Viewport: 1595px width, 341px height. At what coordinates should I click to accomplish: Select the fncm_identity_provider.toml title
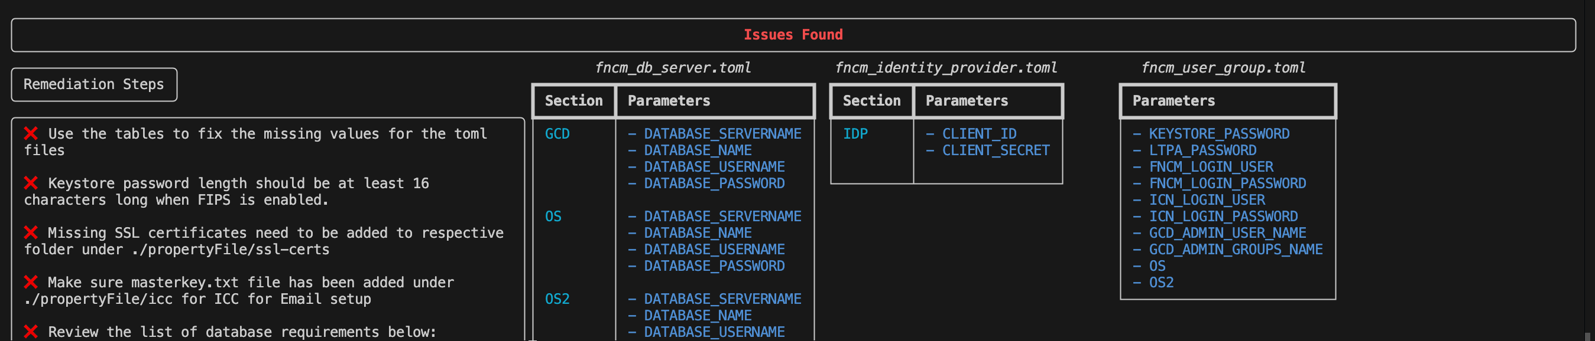(x=946, y=68)
